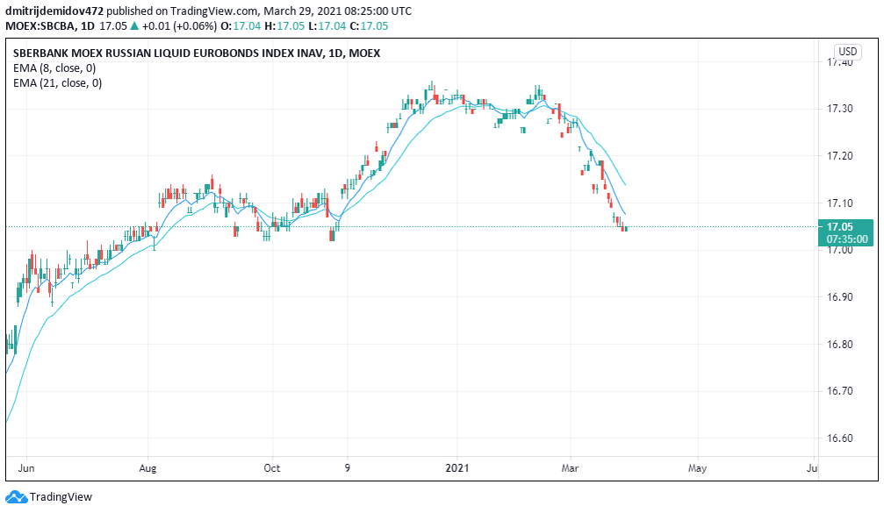
Task: Click the Oct label on time axis
Action: click(272, 468)
